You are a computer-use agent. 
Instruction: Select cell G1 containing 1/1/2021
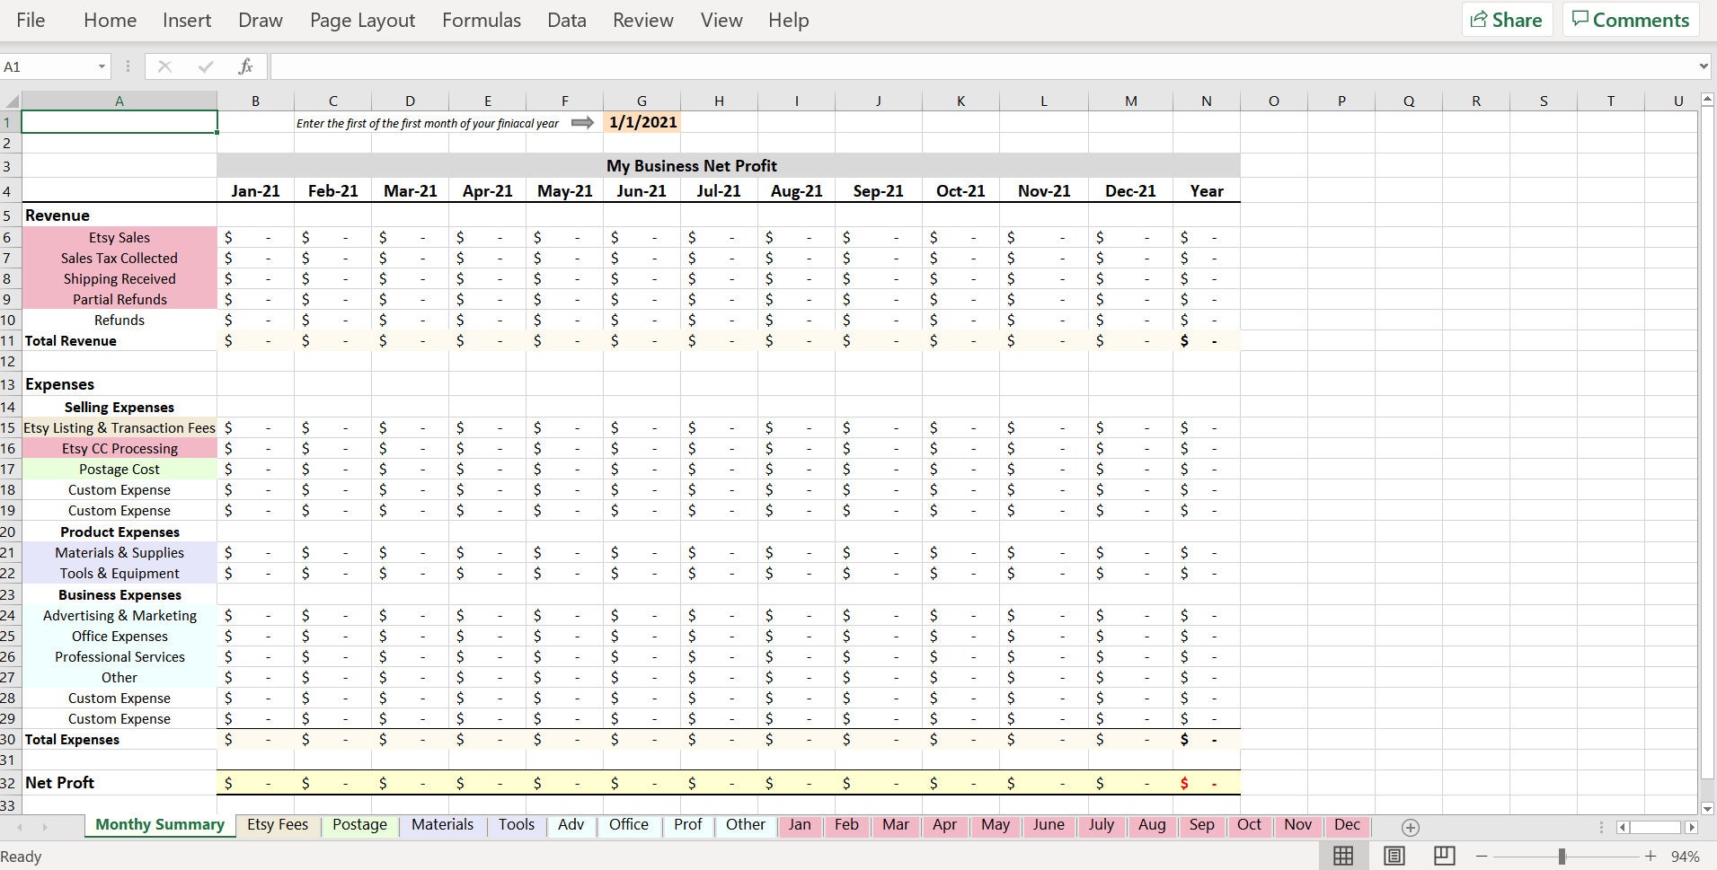coord(642,122)
